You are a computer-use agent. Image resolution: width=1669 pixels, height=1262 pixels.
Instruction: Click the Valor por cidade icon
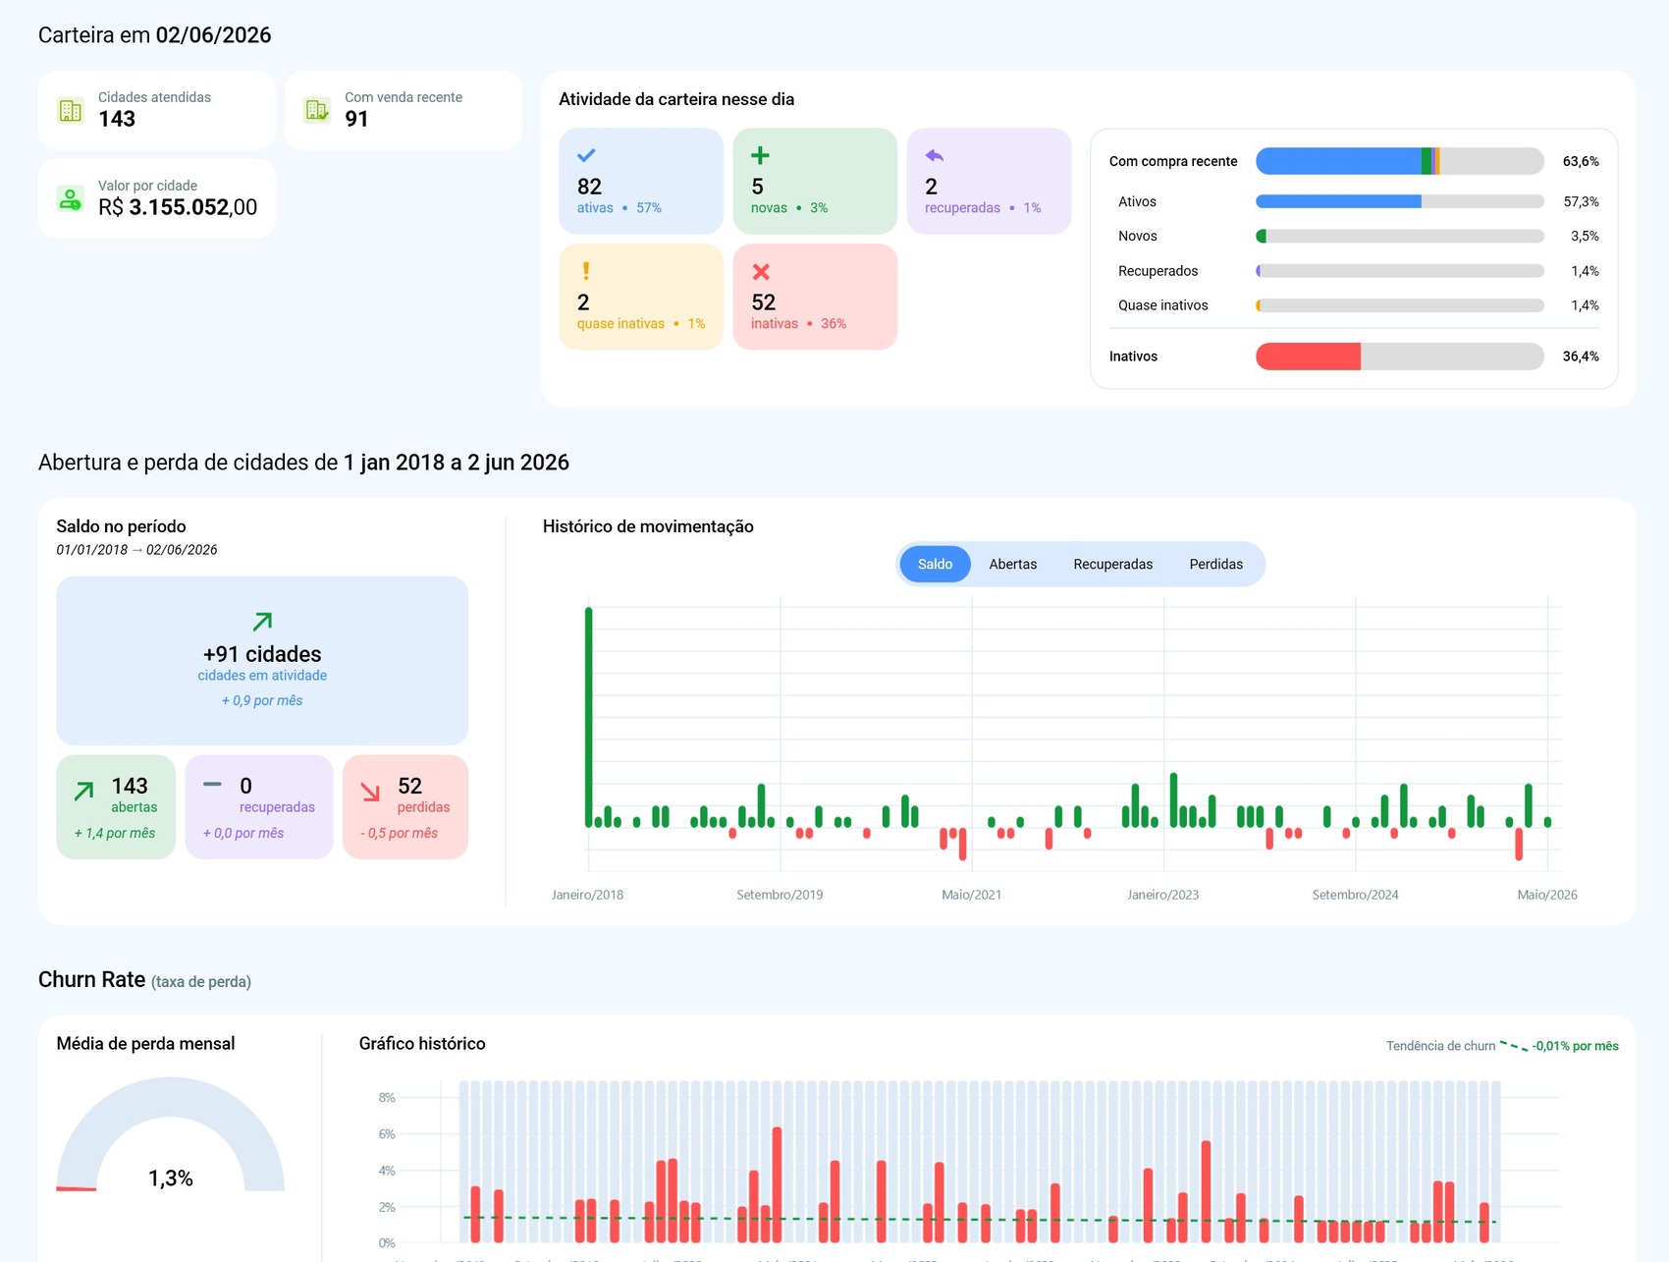coord(71,198)
